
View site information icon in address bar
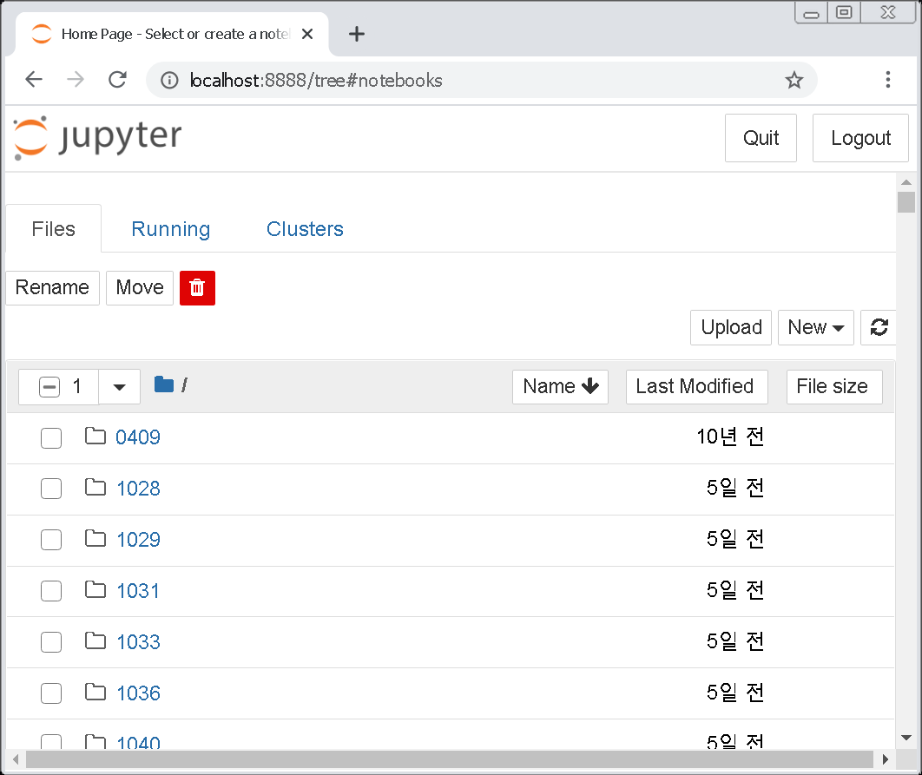pos(169,80)
